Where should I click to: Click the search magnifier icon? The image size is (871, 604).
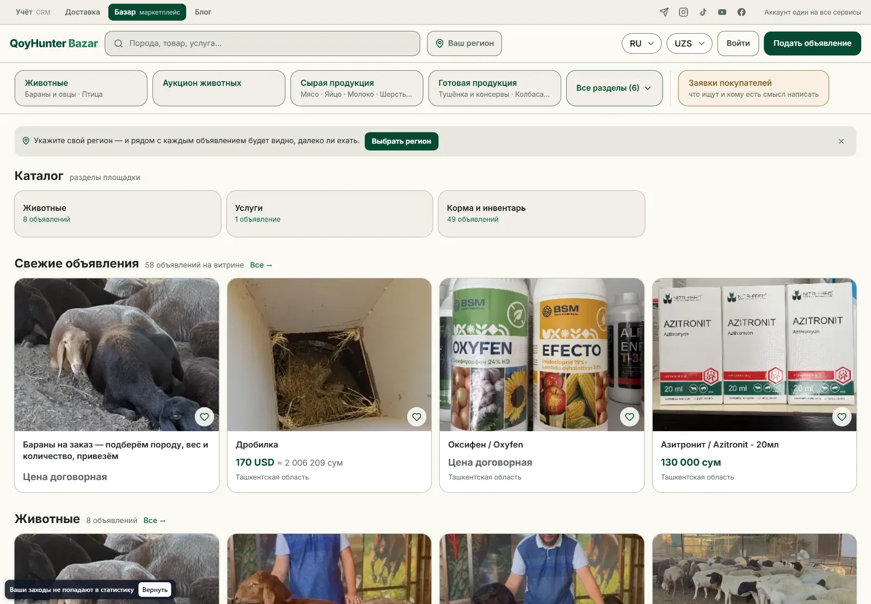118,43
